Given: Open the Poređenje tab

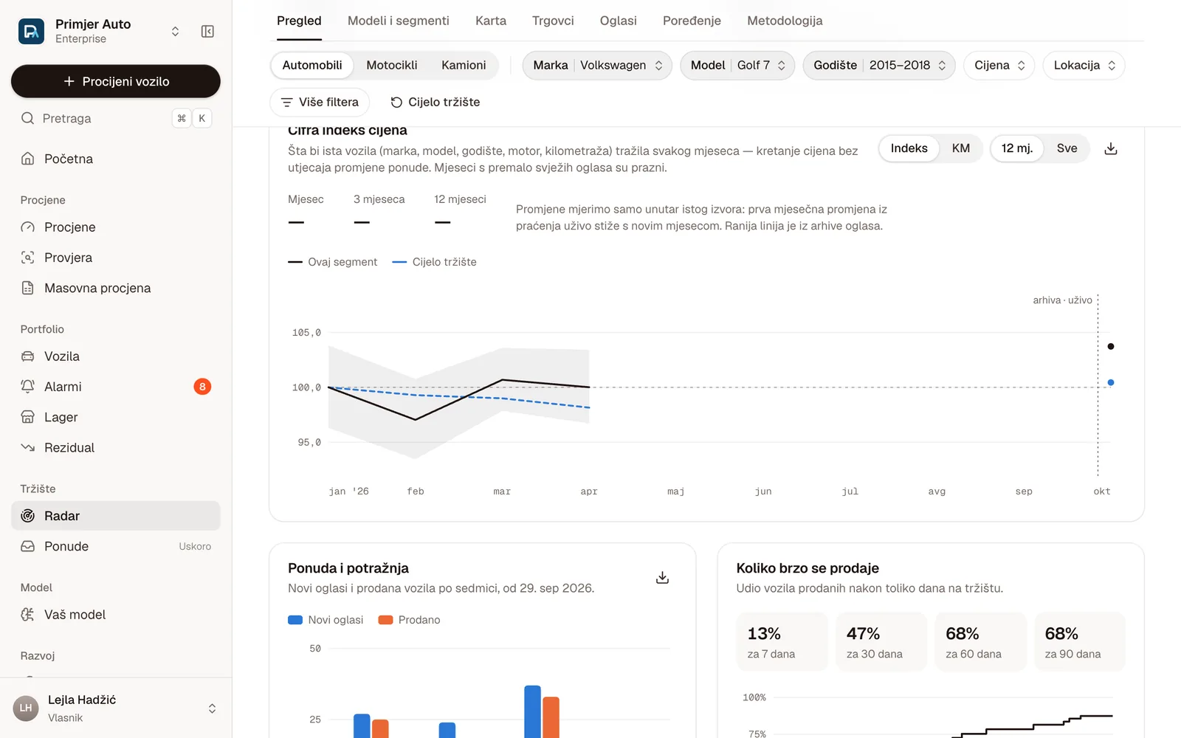Looking at the screenshot, I should coord(692,21).
